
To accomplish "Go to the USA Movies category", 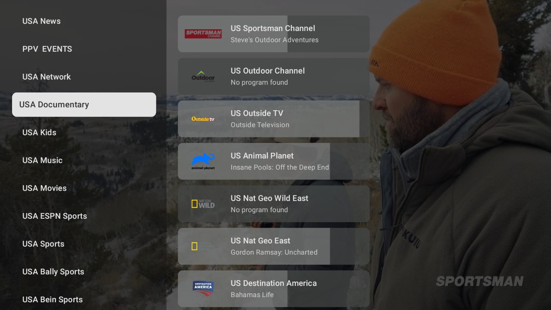I will (44, 188).
